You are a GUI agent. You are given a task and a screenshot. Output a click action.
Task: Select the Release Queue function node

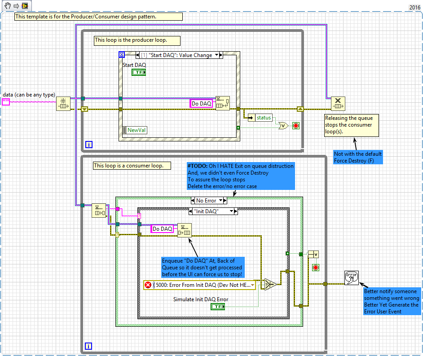pyautogui.click(x=338, y=104)
